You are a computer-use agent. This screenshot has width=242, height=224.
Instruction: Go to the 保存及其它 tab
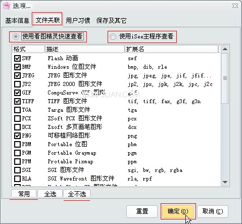pyautogui.click(x=111, y=21)
